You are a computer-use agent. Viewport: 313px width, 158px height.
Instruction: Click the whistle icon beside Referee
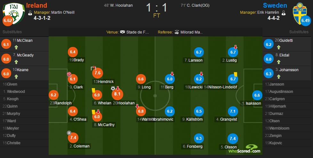[x=177, y=32]
